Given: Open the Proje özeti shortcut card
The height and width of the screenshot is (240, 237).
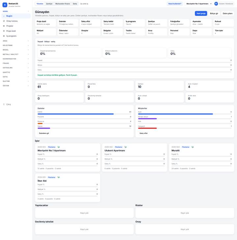Looking at the screenshot, I should [x=45, y=23].
